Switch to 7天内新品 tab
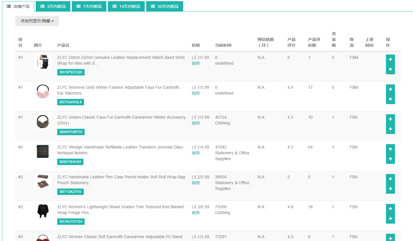Image resolution: width=413 pixels, height=241 pixels. pyautogui.click(x=89, y=6)
